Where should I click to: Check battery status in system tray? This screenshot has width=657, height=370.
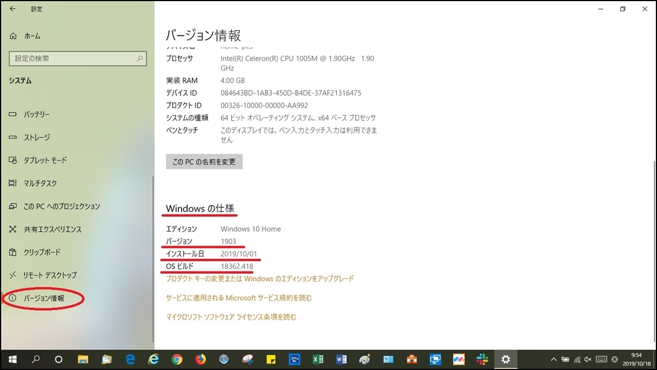[x=565, y=359]
